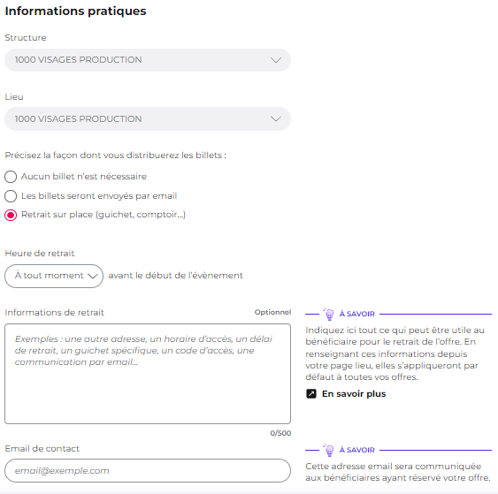
Task: Click the chevron in Lieu field
Action: (x=276, y=119)
